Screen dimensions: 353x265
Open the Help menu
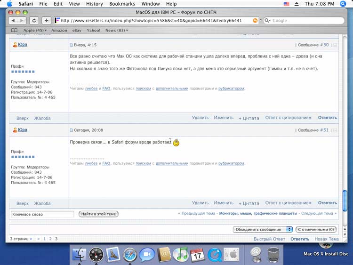coord(171,4)
